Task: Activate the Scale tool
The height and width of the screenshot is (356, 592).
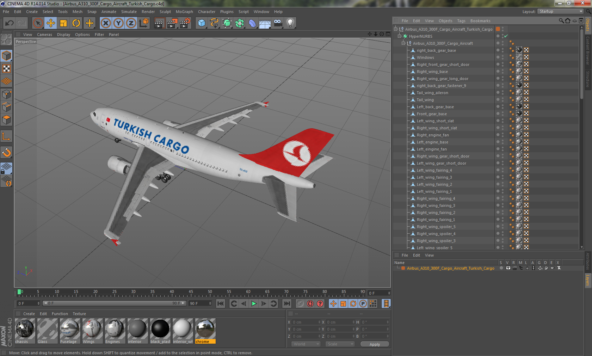Action: click(63, 23)
